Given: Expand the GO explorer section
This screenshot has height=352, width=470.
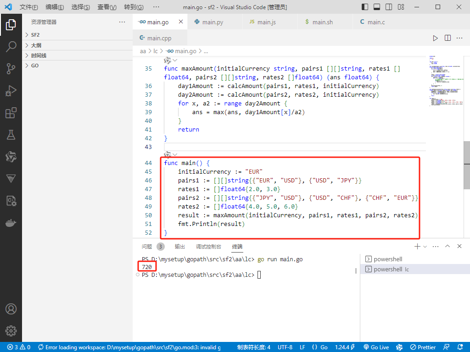Looking at the screenshot, I should pyautogui.click(x=77, y=66).
